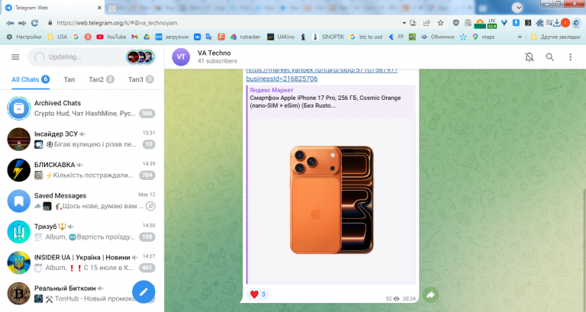
Task: Open the UAKino bookmark
Action: coord(281,37)
